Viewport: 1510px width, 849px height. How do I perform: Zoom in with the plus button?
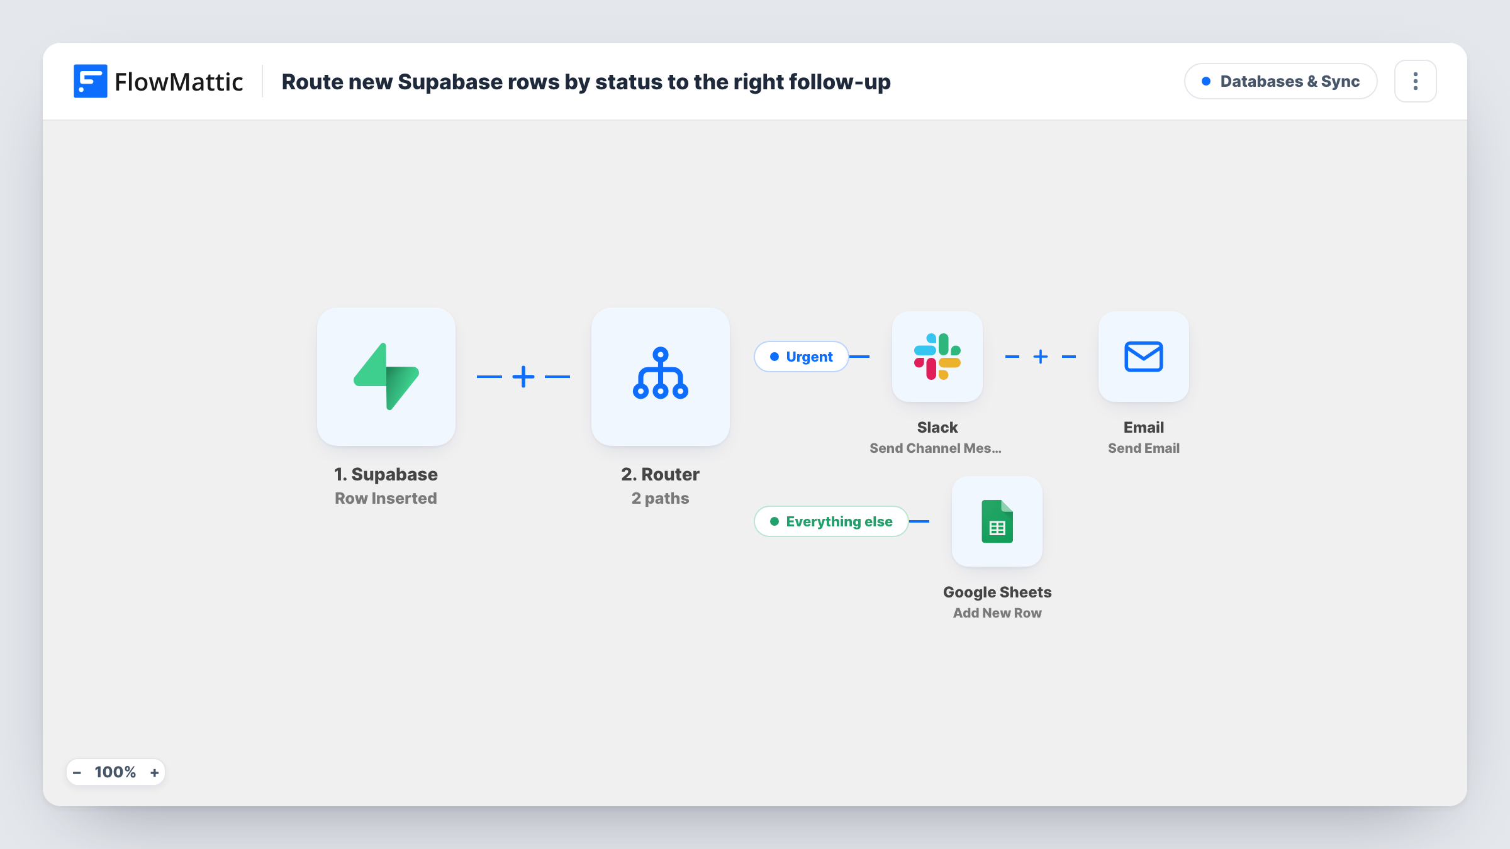(154, 772)
